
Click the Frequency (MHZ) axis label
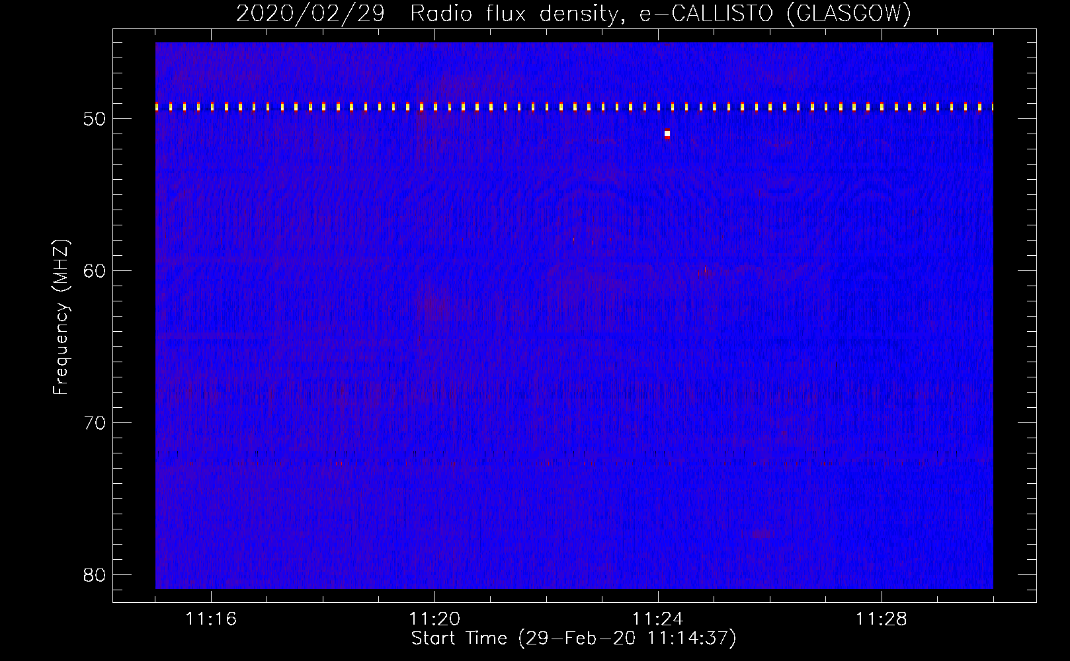61,317
